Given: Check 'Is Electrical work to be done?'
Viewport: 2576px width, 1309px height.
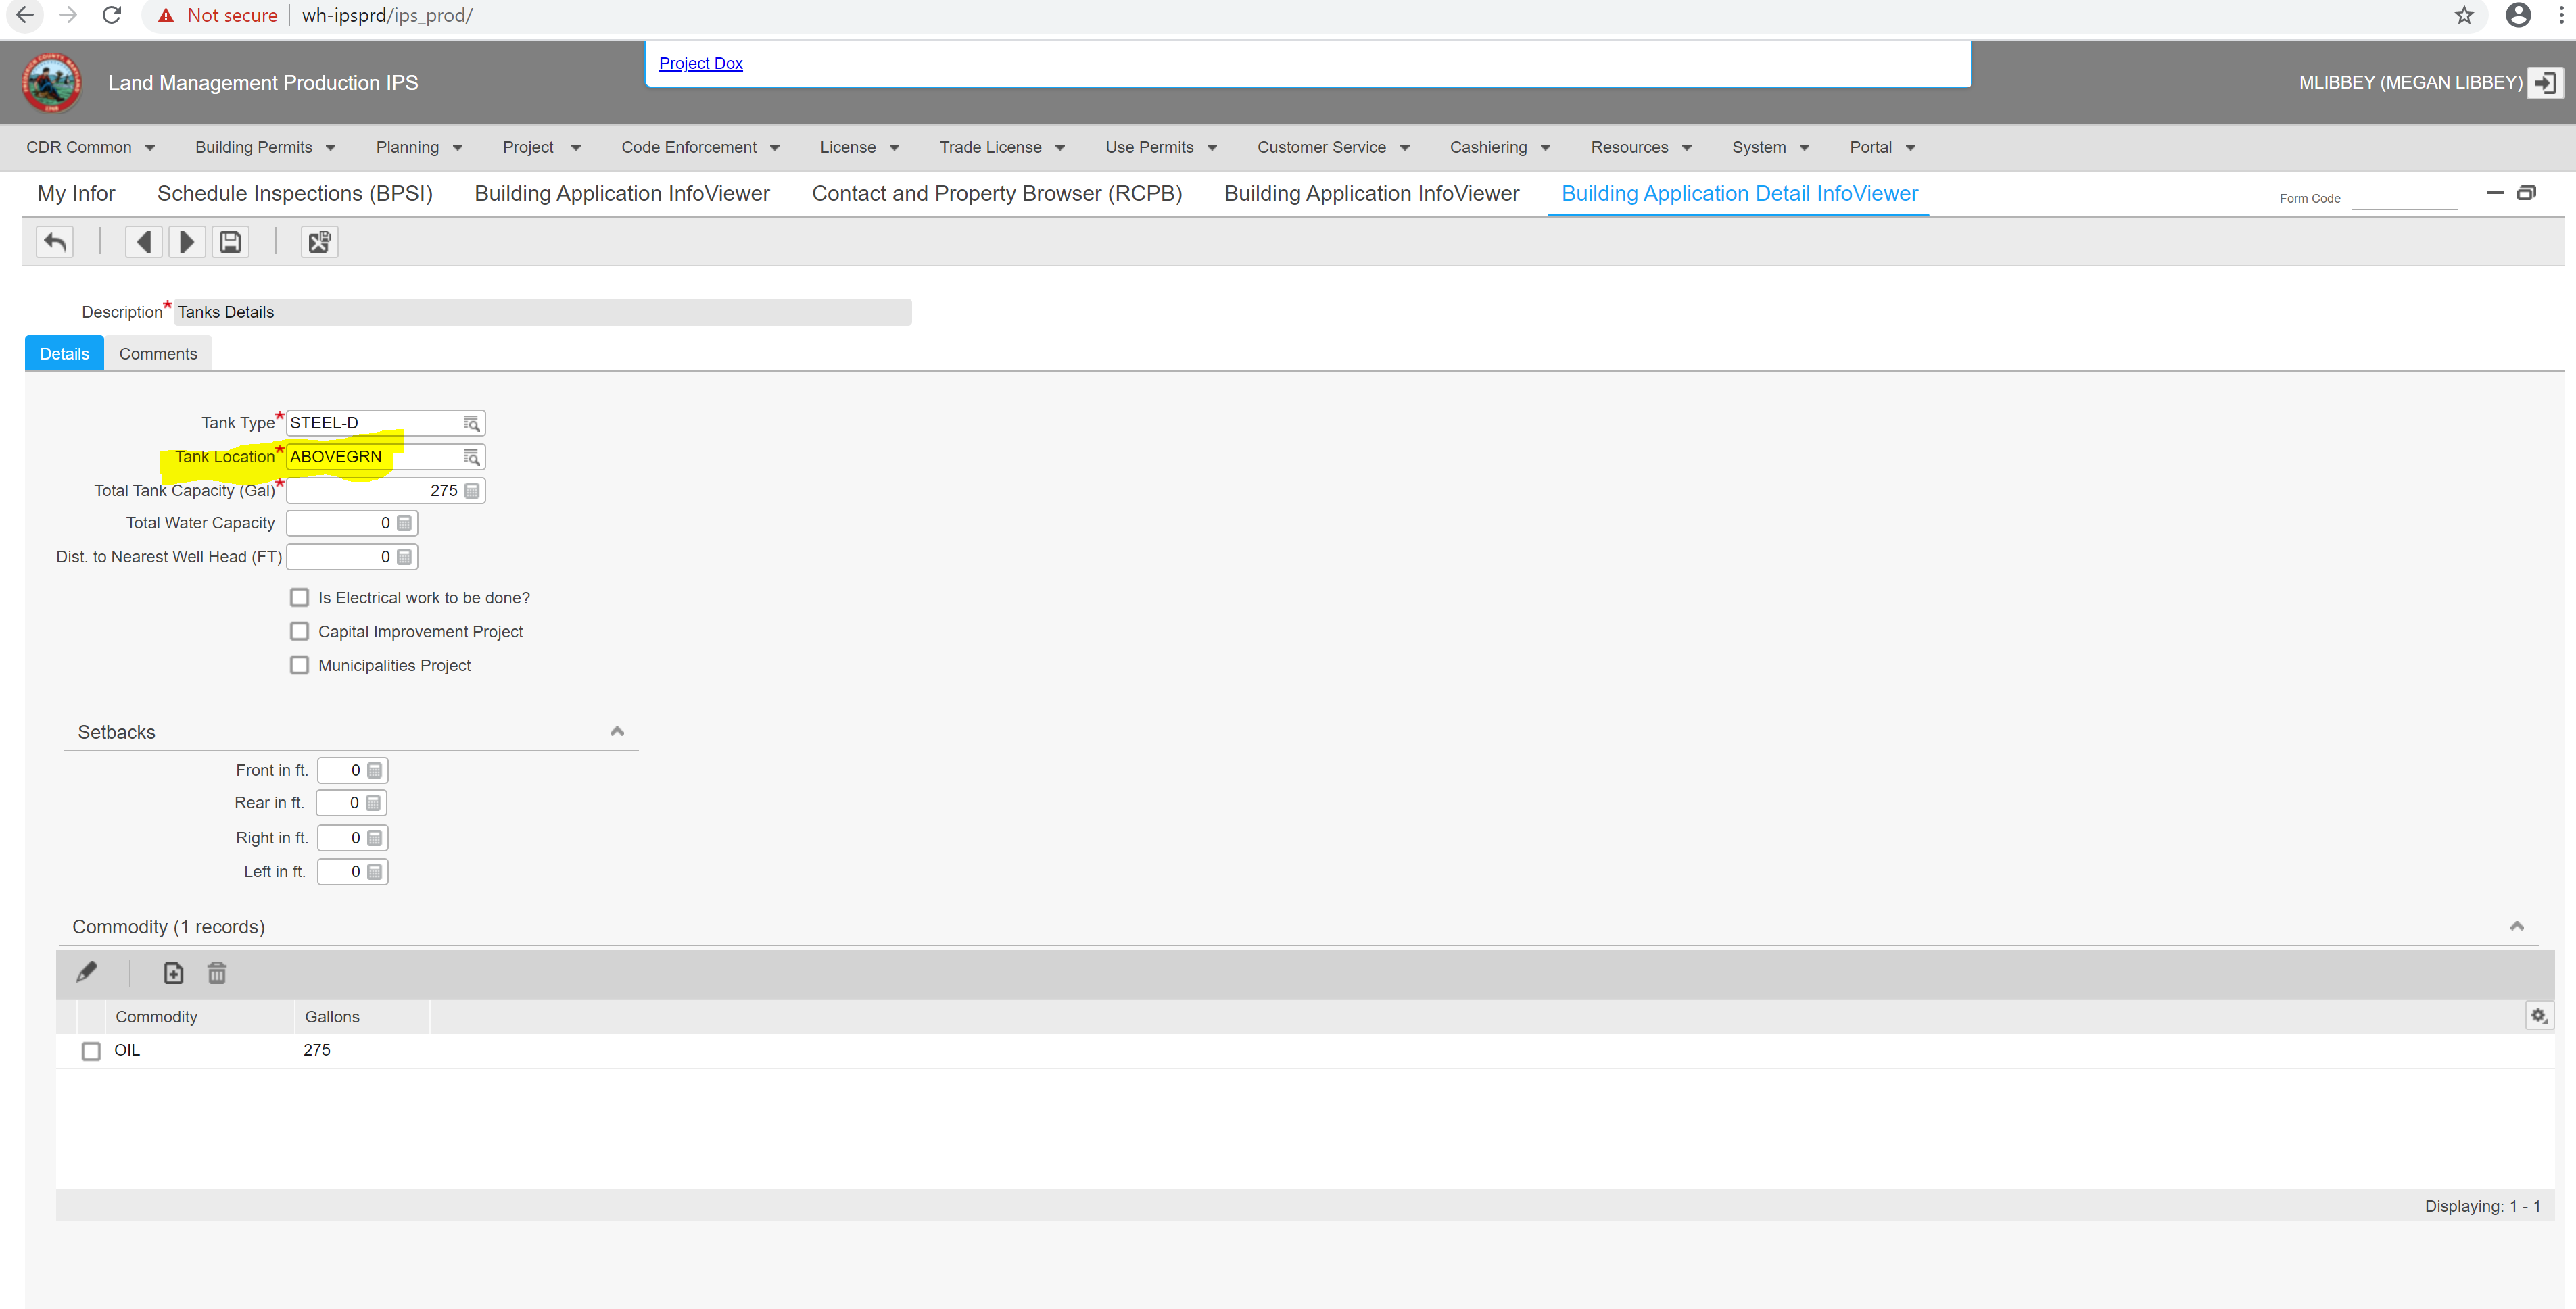Looking at the screenshot, I should click(x=299, y=597).
